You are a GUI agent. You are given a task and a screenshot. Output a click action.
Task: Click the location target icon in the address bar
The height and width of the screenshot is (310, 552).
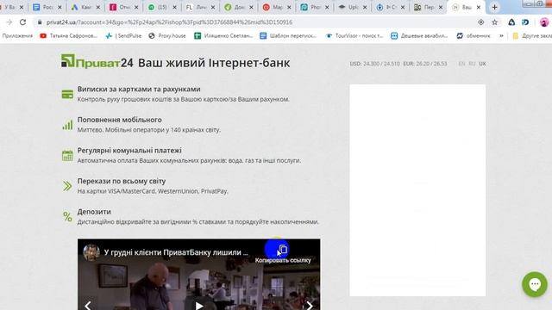click(x=481, y=22)
